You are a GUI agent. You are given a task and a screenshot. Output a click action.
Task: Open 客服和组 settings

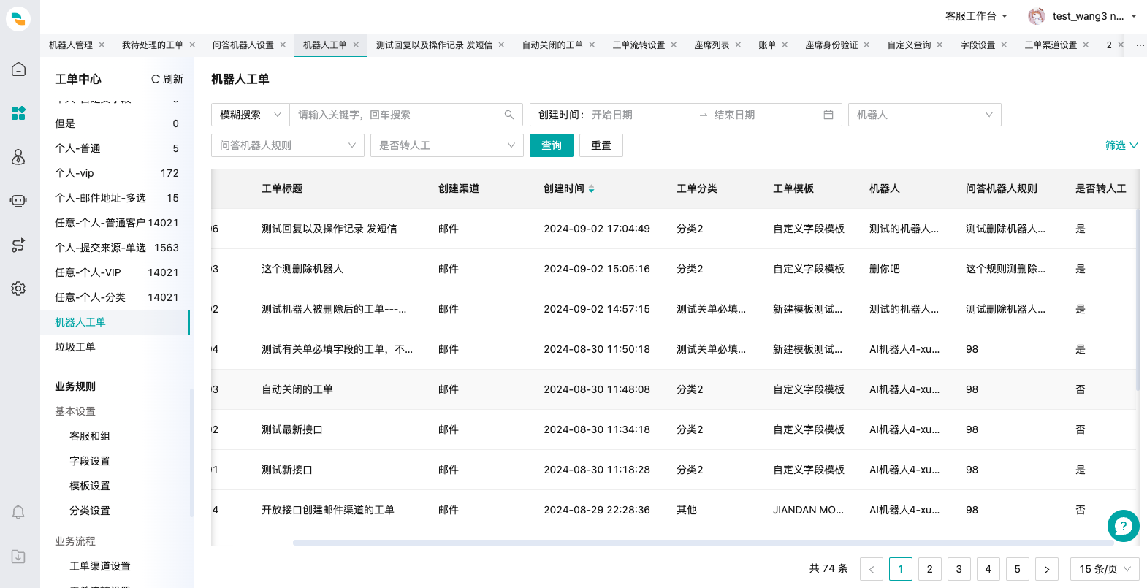(90, 436)
